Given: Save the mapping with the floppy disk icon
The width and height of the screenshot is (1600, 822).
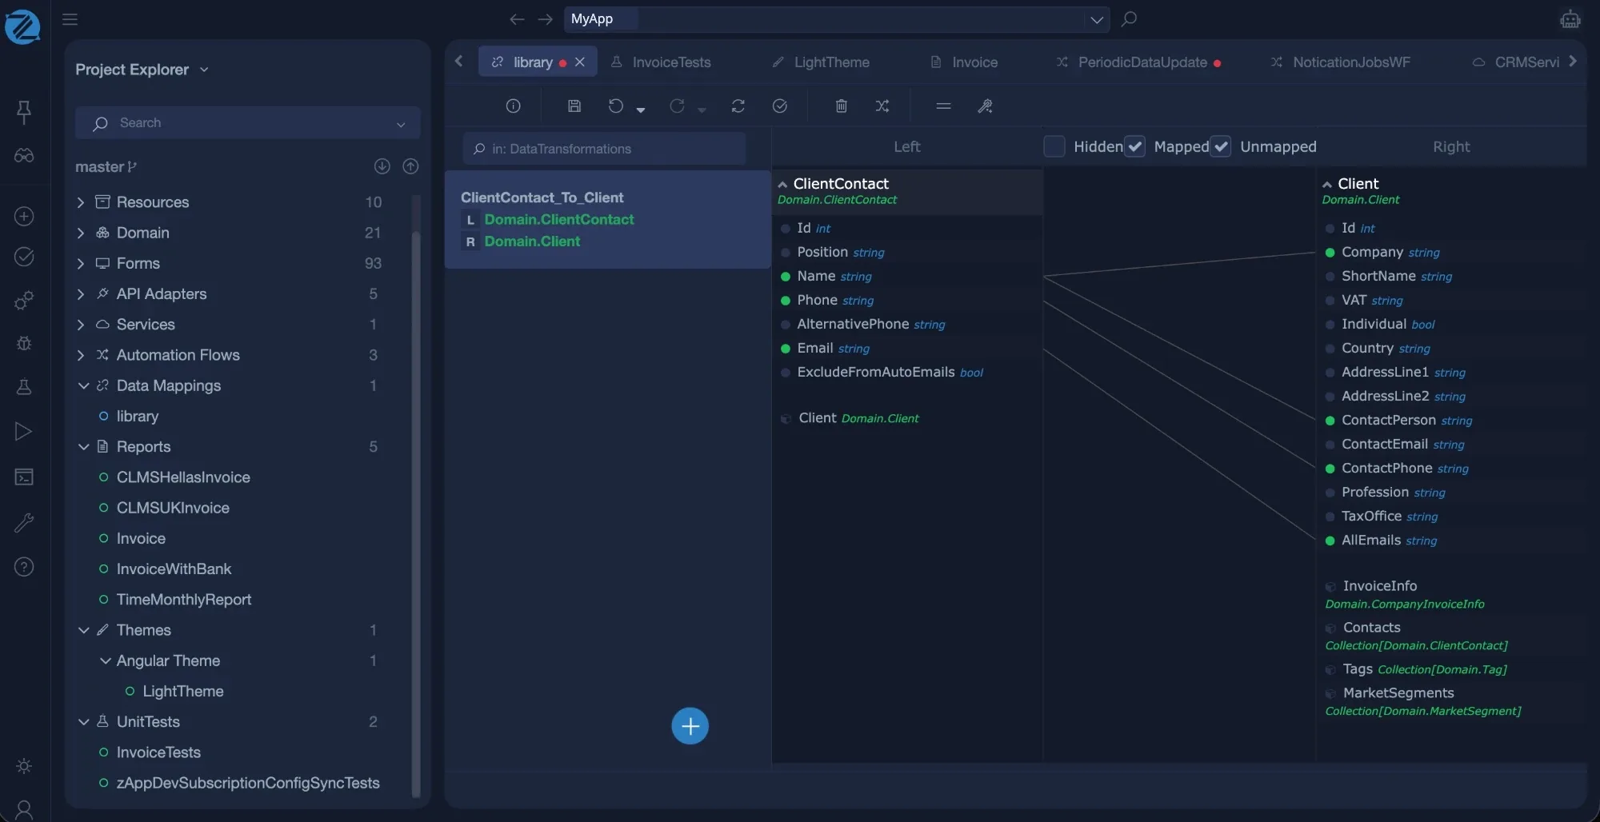Looking at the screenshot, I should (x=574, y=106).
